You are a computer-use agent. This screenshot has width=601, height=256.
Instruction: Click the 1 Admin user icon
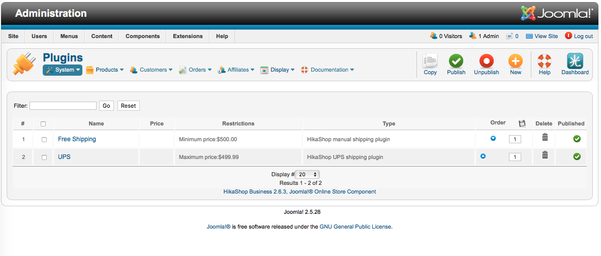click(473, 36)
